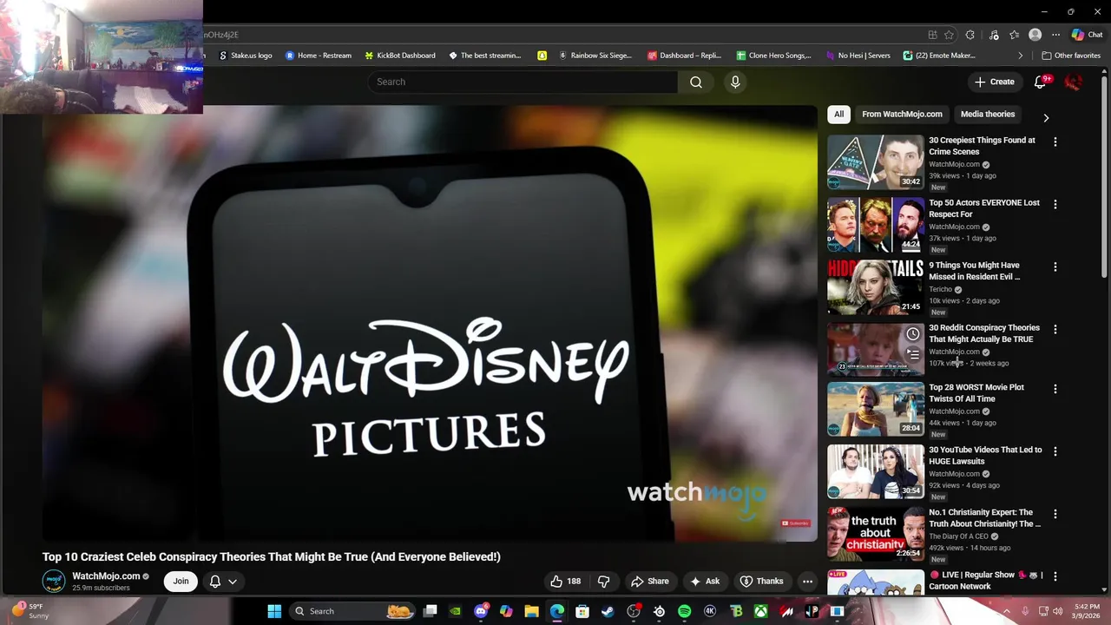Open Edge profile icon

(1035, 35)
